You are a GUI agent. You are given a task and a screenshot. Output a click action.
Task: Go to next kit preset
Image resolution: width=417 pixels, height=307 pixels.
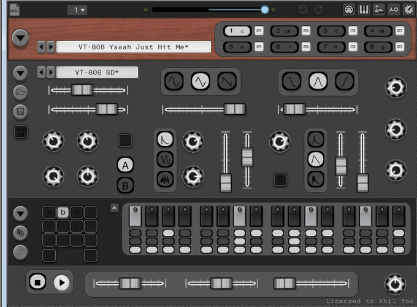(x=50, y=47)
